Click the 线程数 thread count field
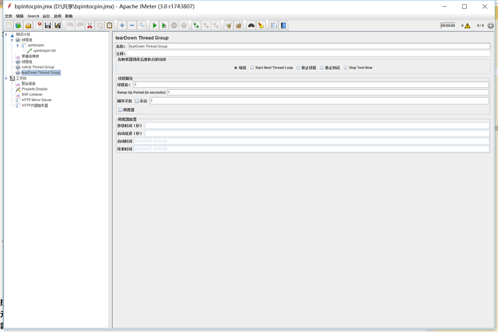Screen dimensions: 498x332 click(311, 84)
